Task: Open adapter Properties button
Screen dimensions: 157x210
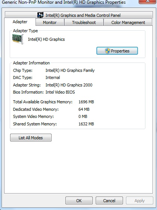Action: click(x=117, y=51)
